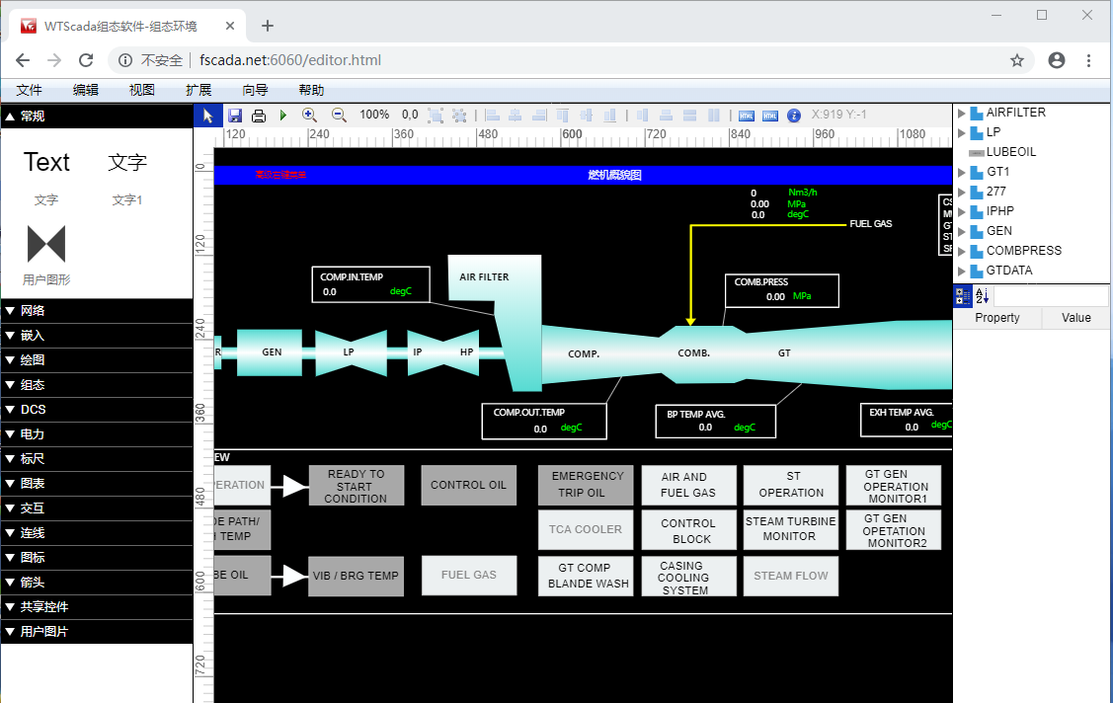The height and width of the screenshot is (703, 1113).
Task: Open the 向导 menu
Action: coord(255,90)
